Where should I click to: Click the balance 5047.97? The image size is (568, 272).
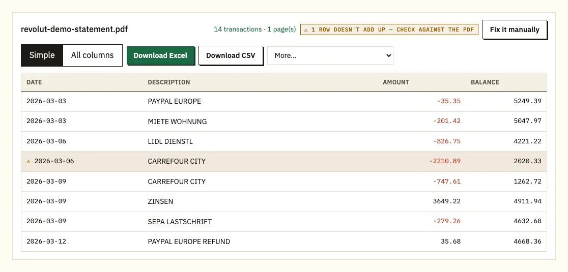pyautogui.click(x=527, y=121)
